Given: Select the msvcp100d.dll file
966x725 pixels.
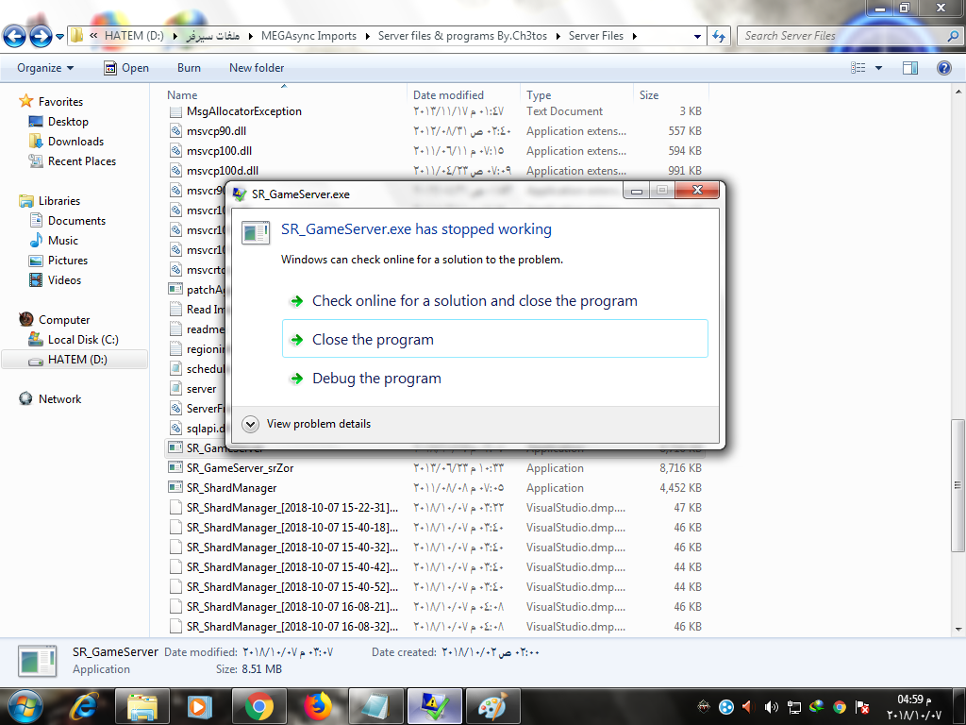Looking at the screenshot, I should point(223,171).
